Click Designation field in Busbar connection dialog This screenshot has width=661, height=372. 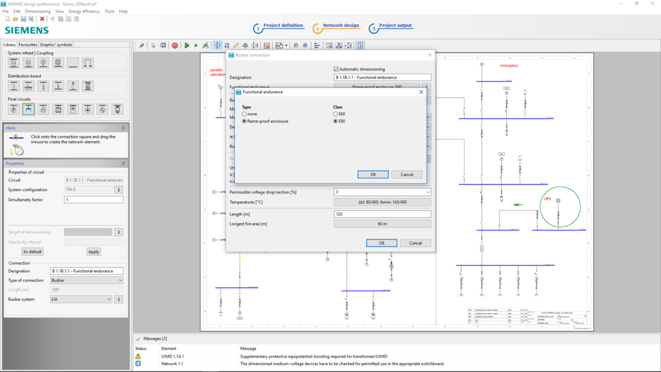coord(382,78)
